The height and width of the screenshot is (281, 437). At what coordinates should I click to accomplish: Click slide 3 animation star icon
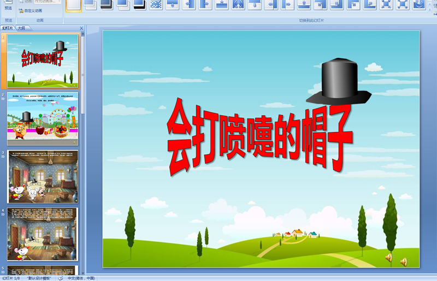[3, 157]
